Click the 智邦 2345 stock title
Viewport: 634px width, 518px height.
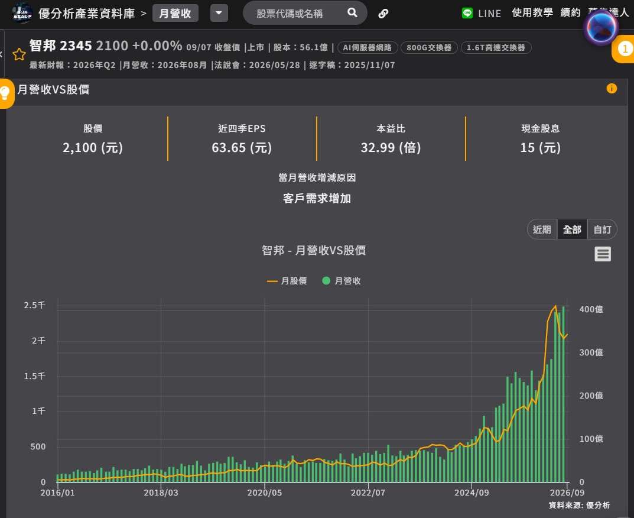[x=61, y=46]
